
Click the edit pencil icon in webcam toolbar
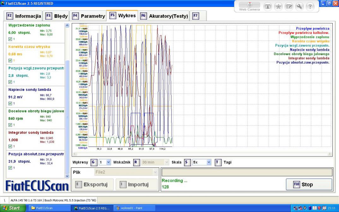[x=289, y=6]
